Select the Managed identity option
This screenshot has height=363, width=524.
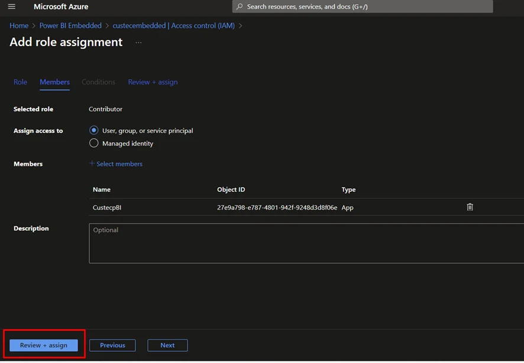94,143
